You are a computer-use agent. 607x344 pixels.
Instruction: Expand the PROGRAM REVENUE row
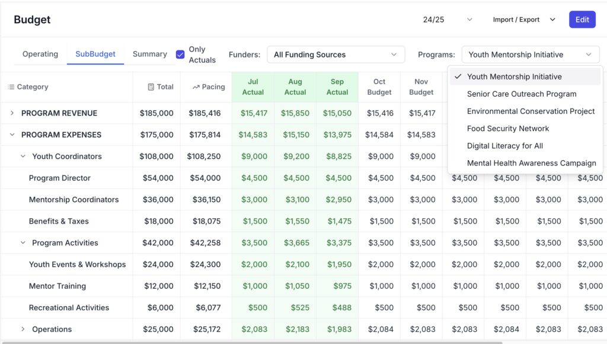[12, 113]
